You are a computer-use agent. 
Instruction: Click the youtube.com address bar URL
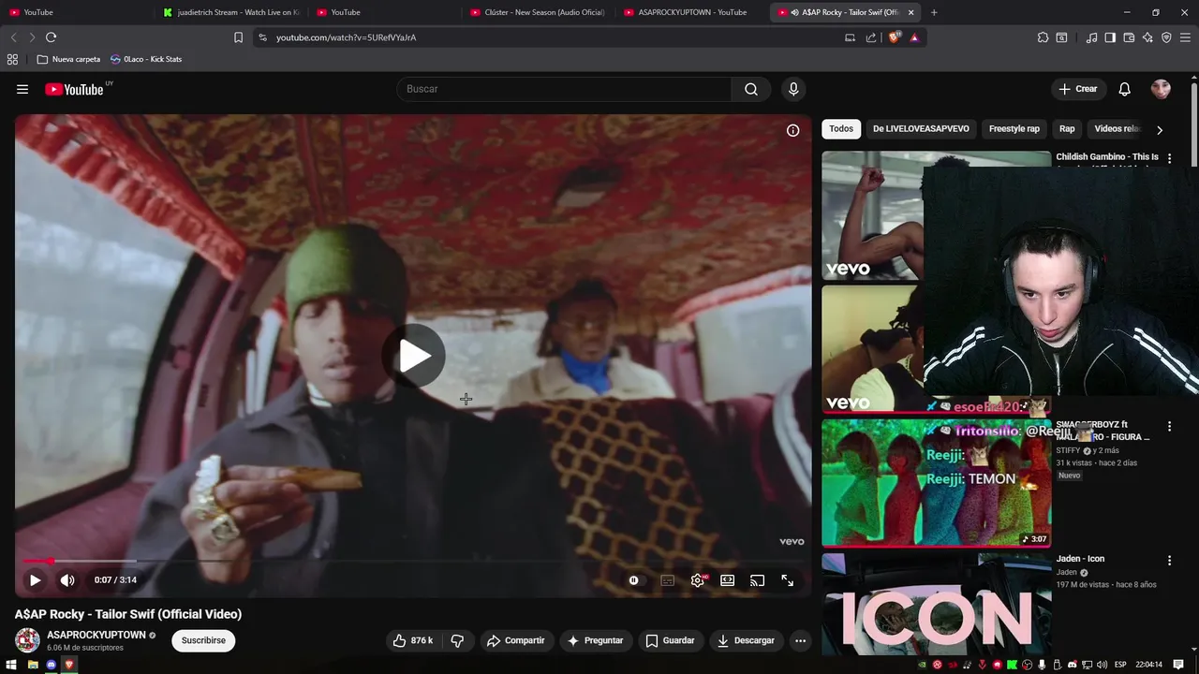pyautogui.click(x=346, y=37)
